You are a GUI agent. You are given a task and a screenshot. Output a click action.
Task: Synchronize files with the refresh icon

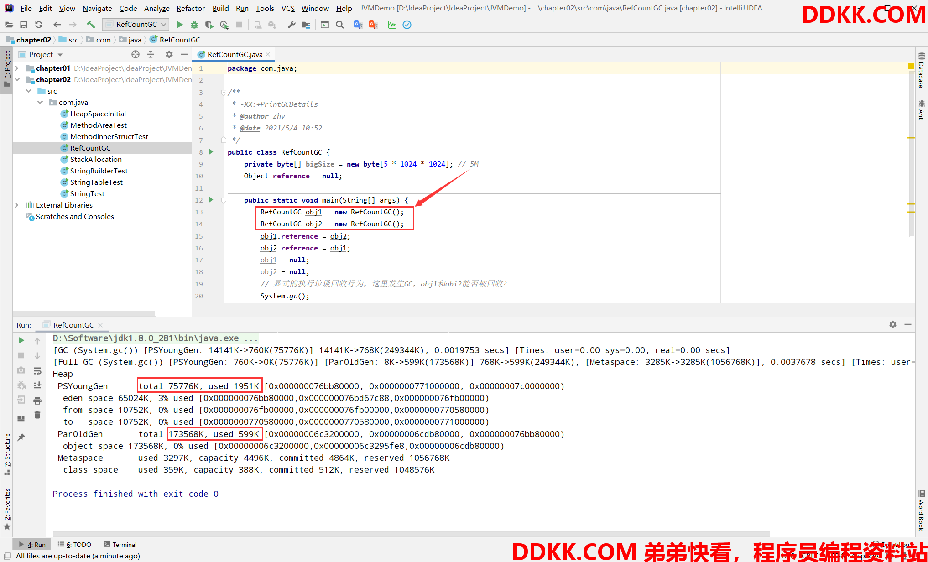click(39, 25)
